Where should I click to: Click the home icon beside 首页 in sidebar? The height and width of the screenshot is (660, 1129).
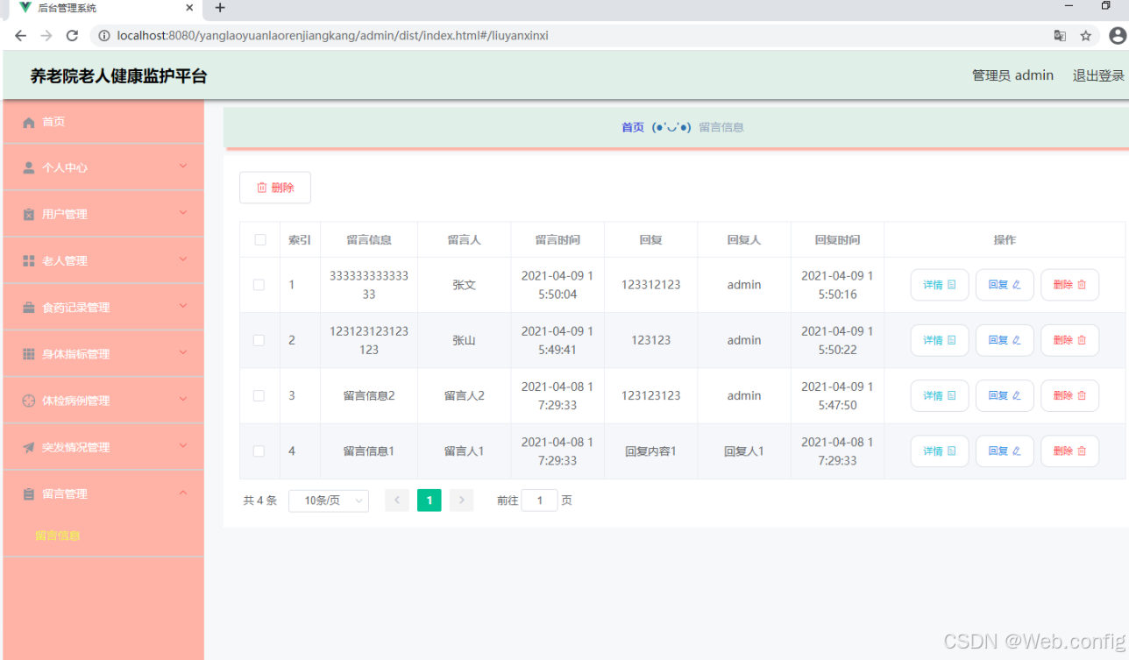[x=29, y=122]
